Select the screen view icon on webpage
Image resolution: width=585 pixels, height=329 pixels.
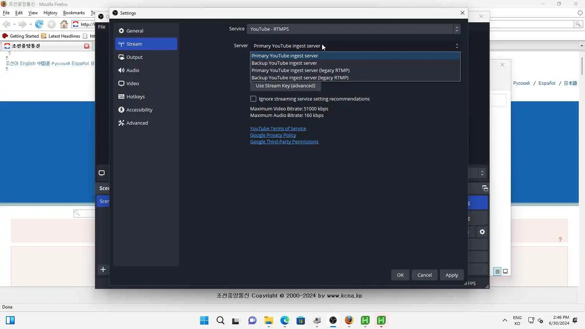(x=505, y=271)
